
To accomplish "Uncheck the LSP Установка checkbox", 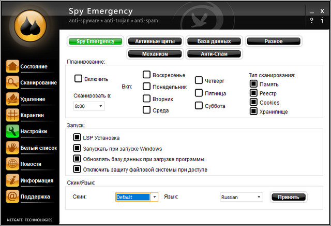I will point(78,138).
